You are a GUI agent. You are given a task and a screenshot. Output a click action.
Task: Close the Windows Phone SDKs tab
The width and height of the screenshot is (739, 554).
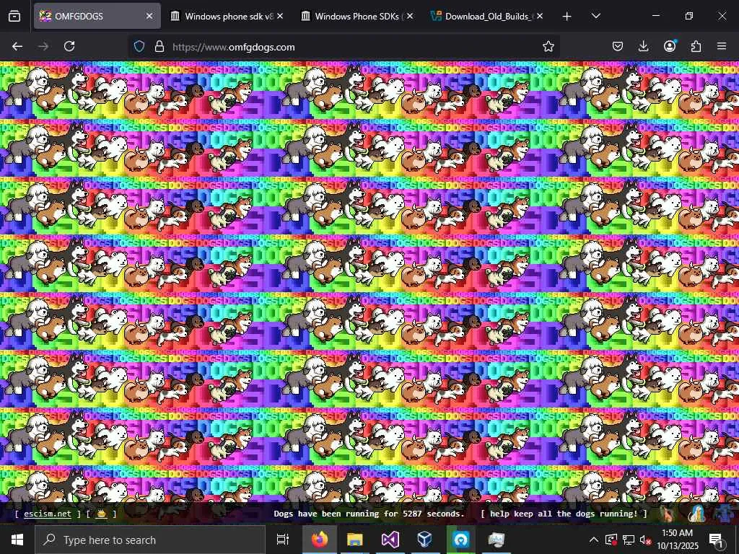coord(410,16)
